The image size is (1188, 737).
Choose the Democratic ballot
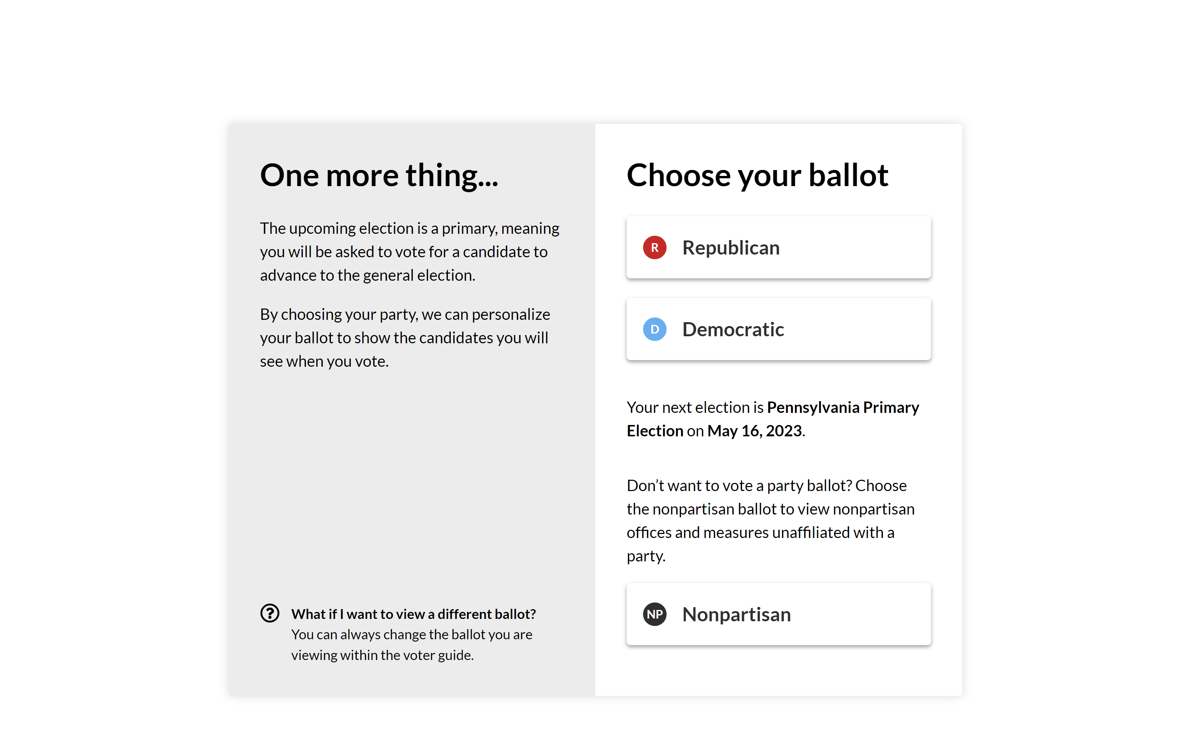pos(778,330)
